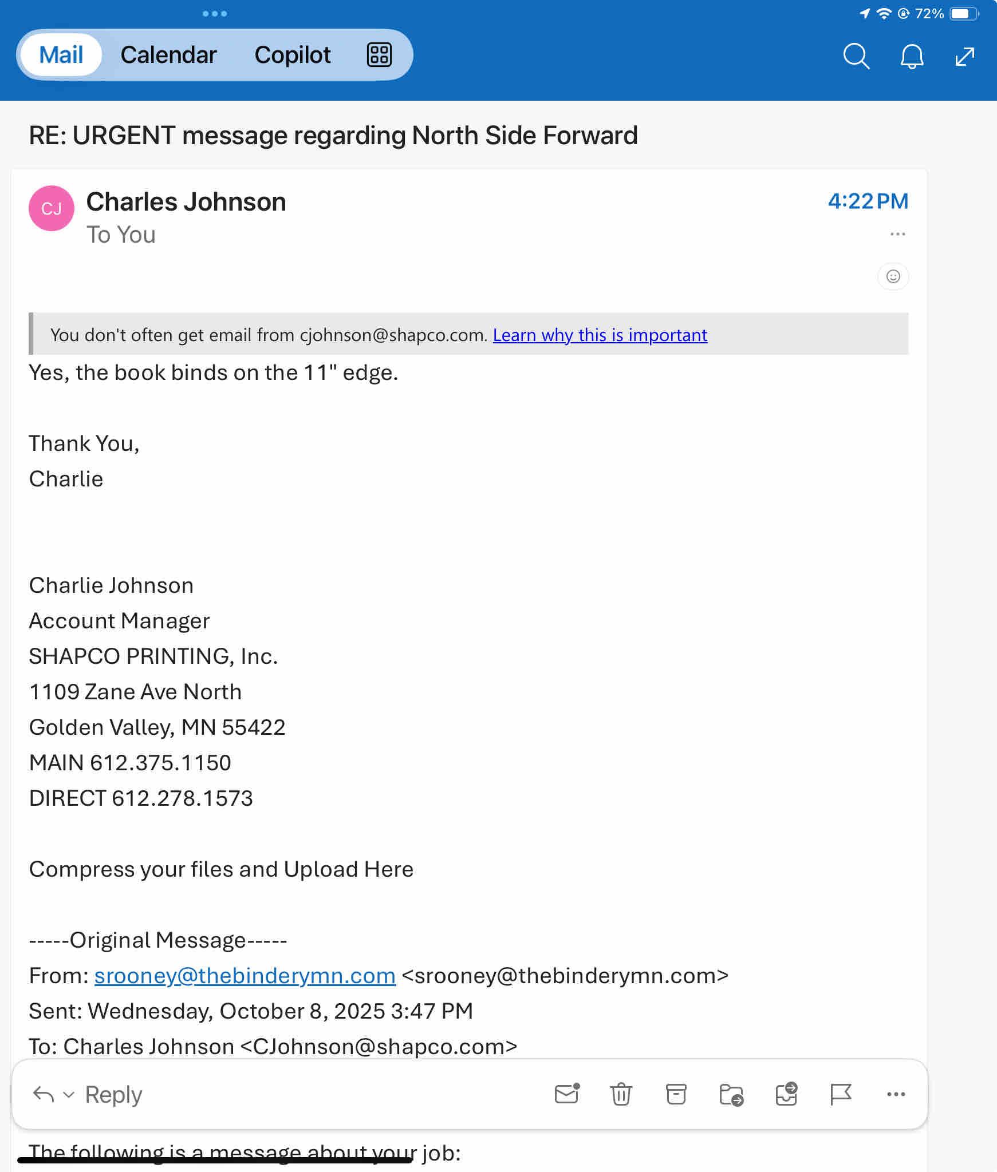The height and width of the screenshot is (1172, 997).
Task: Open message options ellipsis below timestamp
Action: coord(897,234)
